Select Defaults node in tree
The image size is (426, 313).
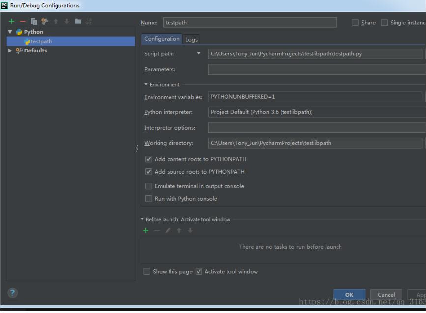35,51
